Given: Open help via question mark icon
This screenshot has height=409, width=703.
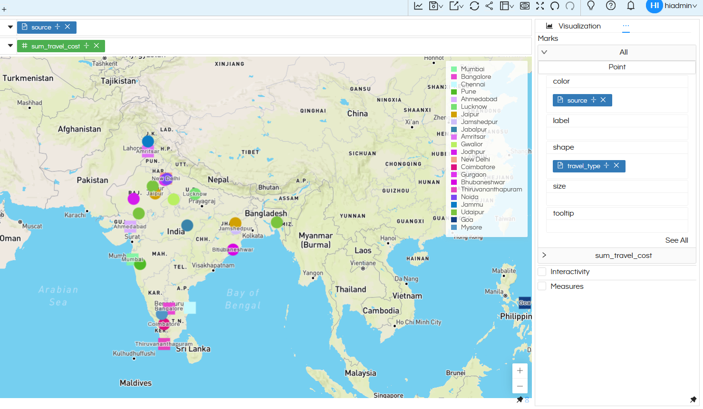Looking at the screenshot, I should pos(611,5).
